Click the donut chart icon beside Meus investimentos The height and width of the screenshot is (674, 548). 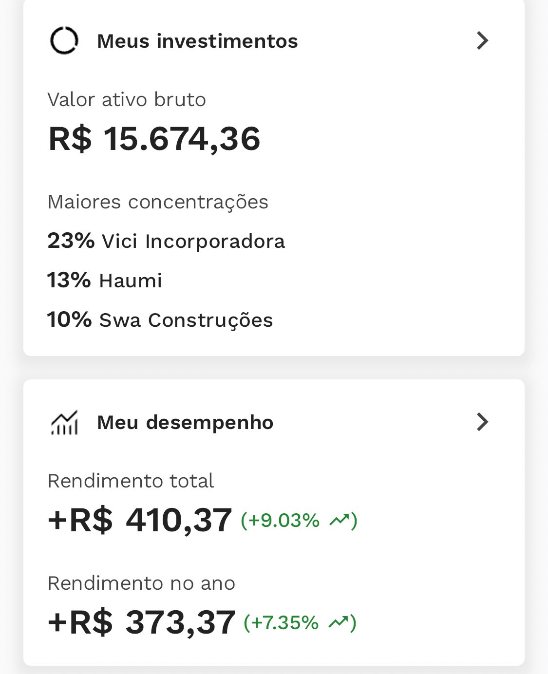click(64, 40)
